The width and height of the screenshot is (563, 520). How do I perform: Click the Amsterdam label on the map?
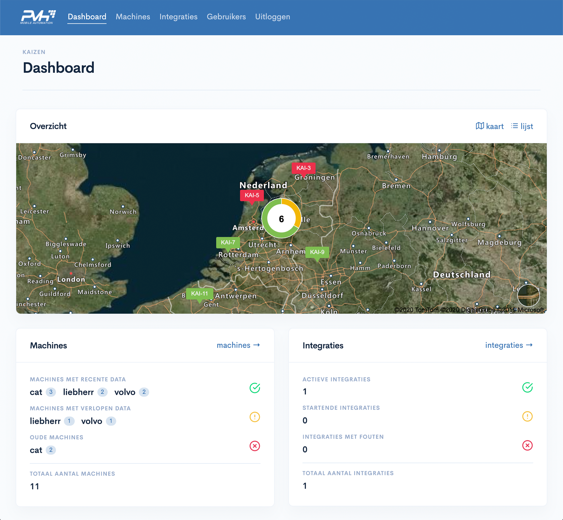248,228
